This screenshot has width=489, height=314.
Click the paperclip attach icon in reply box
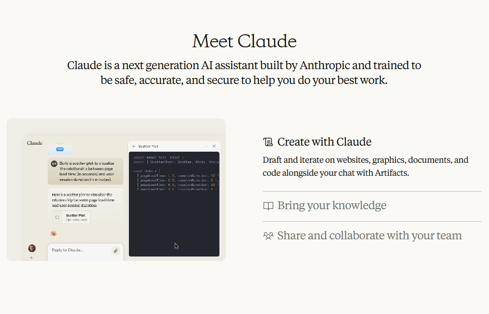116,250
